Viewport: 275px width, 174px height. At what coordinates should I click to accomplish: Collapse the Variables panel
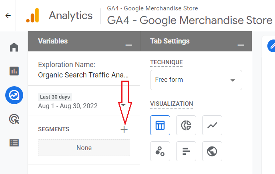[x=128, y=45]
